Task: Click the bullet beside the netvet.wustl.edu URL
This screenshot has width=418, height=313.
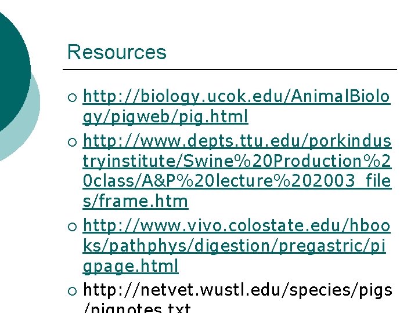Action: (72, 291)
